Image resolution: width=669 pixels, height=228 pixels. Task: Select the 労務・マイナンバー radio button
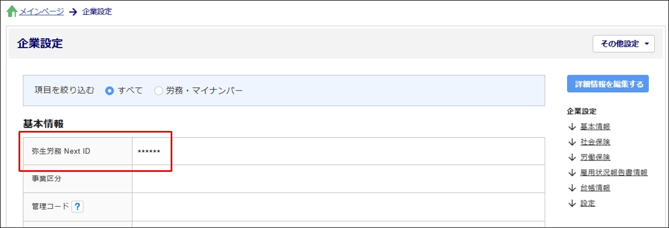click(x=159, y=91)
